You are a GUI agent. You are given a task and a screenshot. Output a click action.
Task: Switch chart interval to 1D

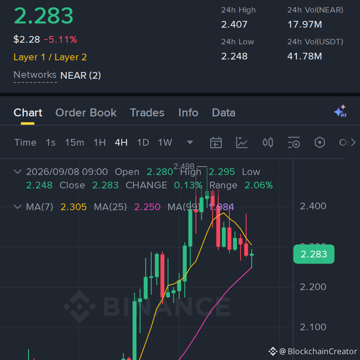(143, 143)
